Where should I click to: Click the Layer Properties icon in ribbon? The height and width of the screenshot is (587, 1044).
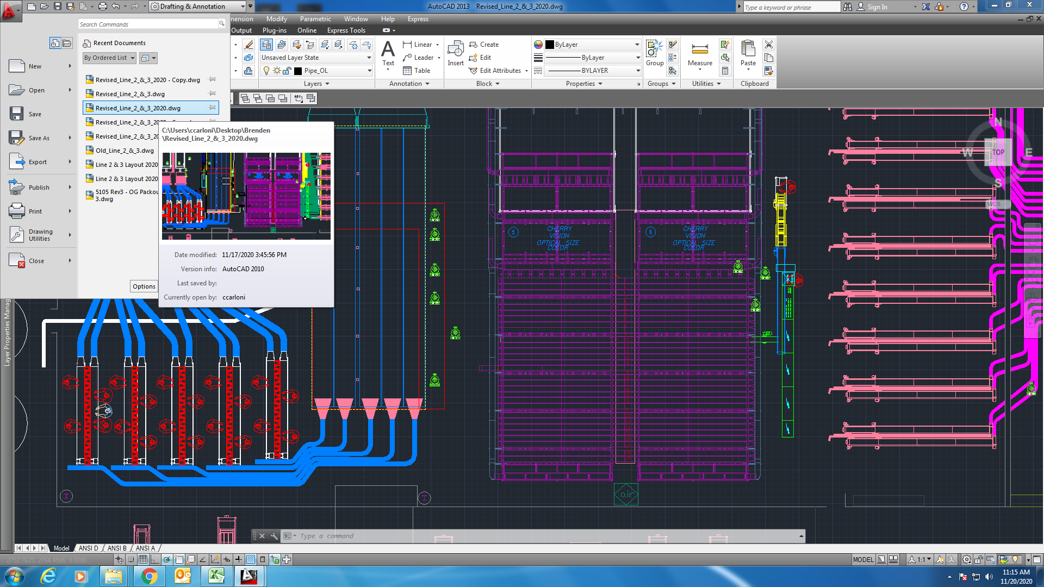pos(266,45)
